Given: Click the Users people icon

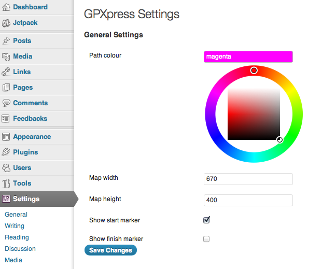Looking at the screenshot, I should pyautogui.click(x=6, y=168).
